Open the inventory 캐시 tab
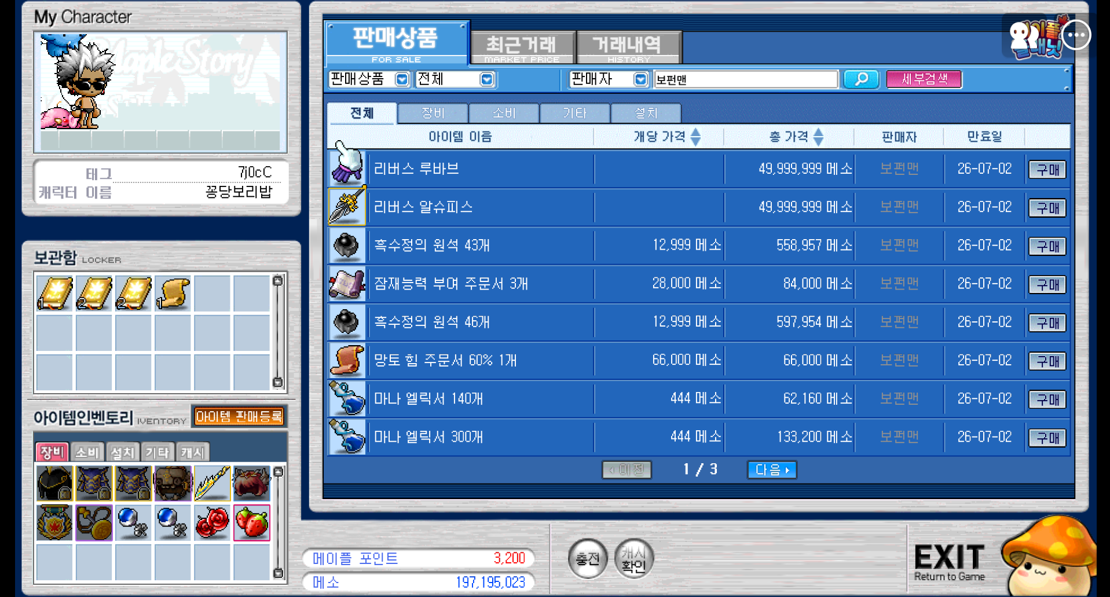Image resolution: width=1110 pixels, height=597 pixels. point(192,452)
